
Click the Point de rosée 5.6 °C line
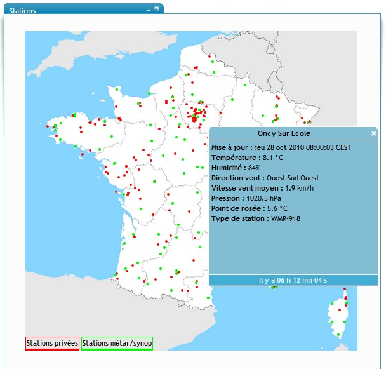pos(249,208)
